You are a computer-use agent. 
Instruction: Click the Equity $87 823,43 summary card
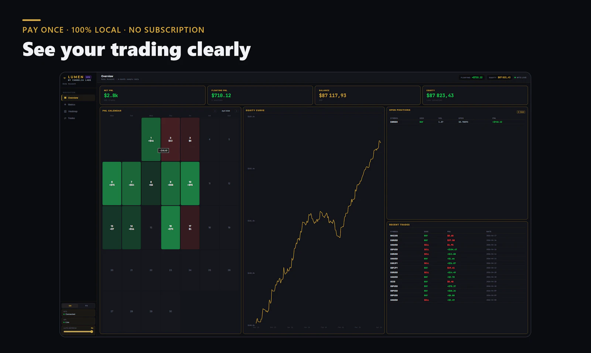pos(475,96)
